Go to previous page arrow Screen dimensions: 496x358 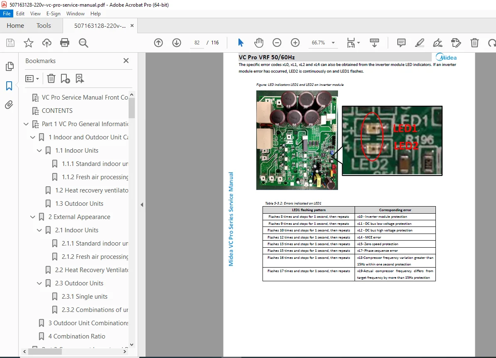[158, 43]
